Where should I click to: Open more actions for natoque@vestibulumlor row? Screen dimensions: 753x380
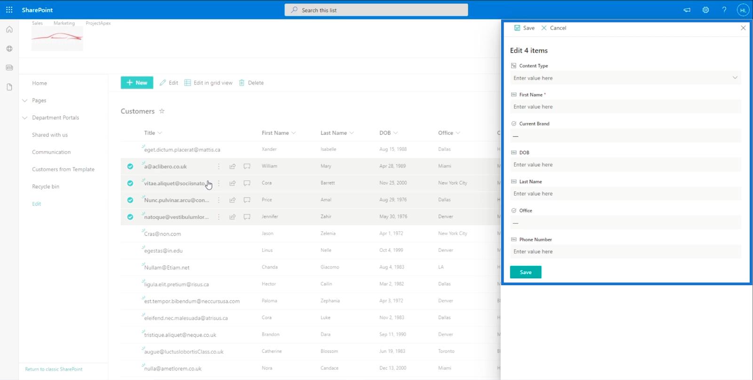[219, 217]
